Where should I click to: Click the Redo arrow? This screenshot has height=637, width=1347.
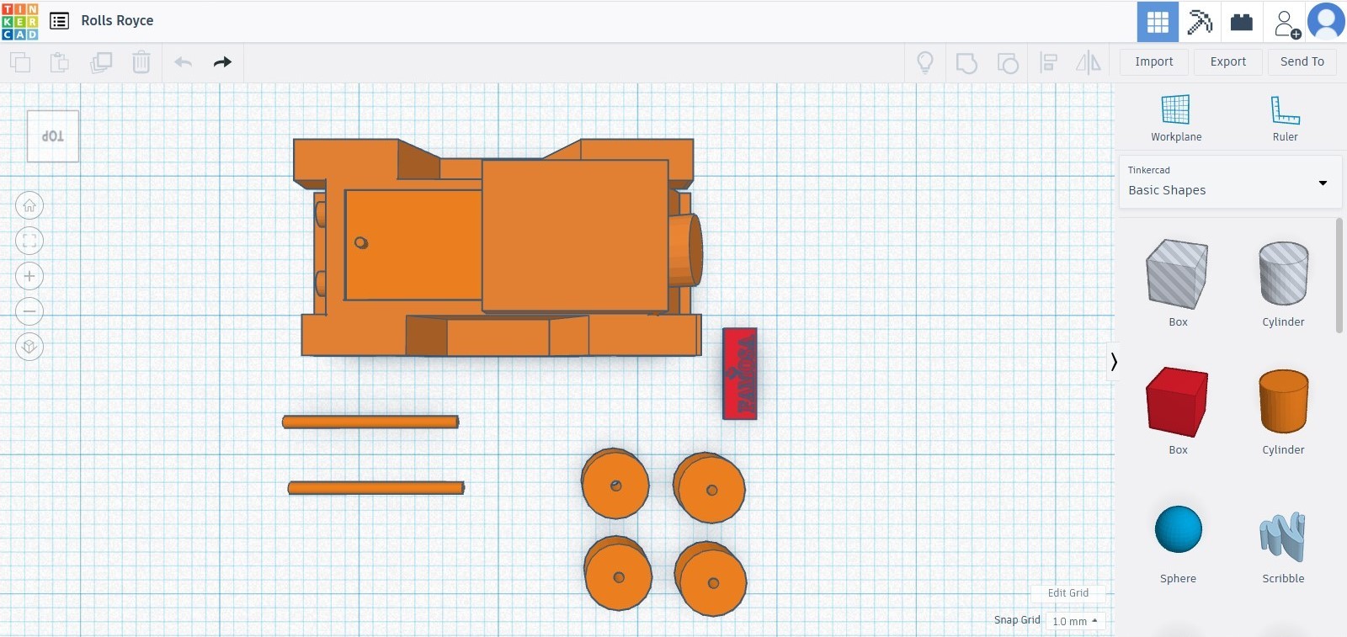[222, 62]
